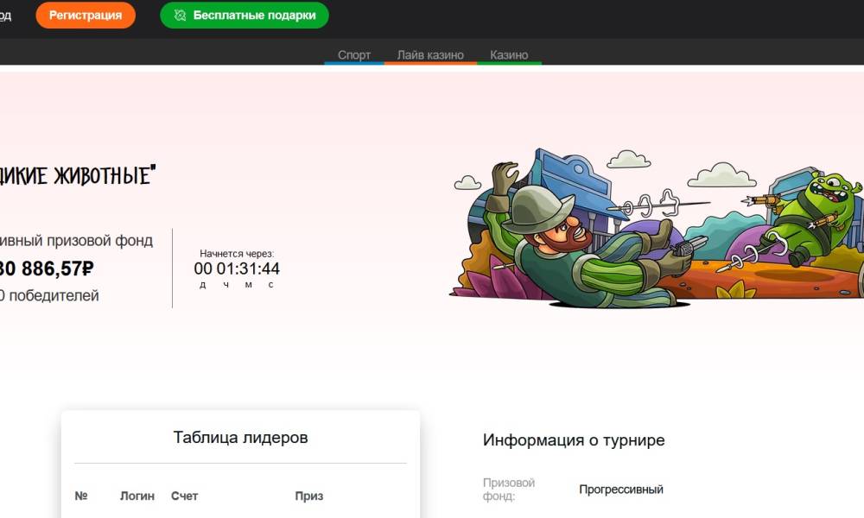Click the partially visible Вход link
The height and width of the screenshot is (518, 864).
coord(5,16)
